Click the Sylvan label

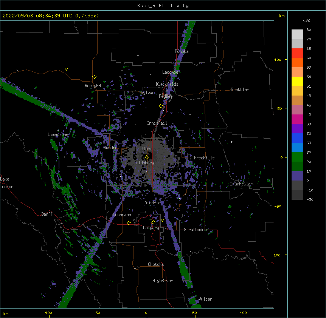tap(148, 93)
